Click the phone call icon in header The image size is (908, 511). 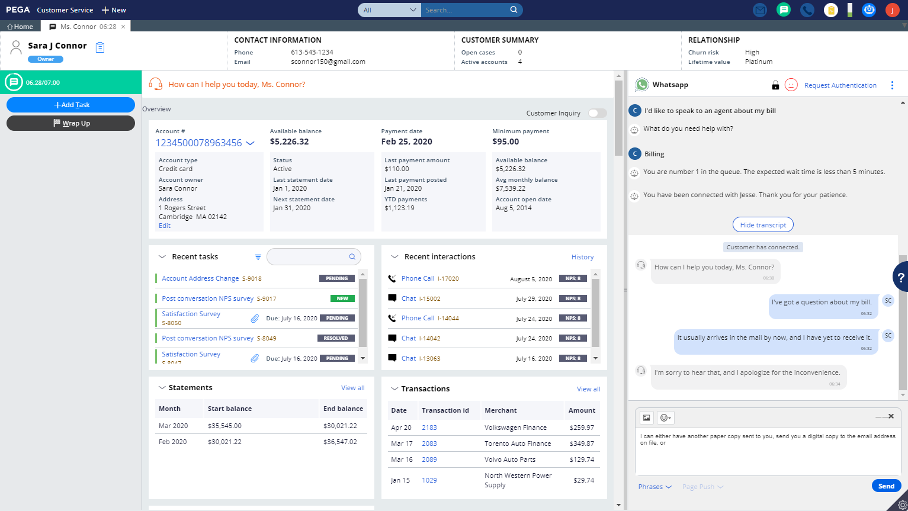coord(807,10)
